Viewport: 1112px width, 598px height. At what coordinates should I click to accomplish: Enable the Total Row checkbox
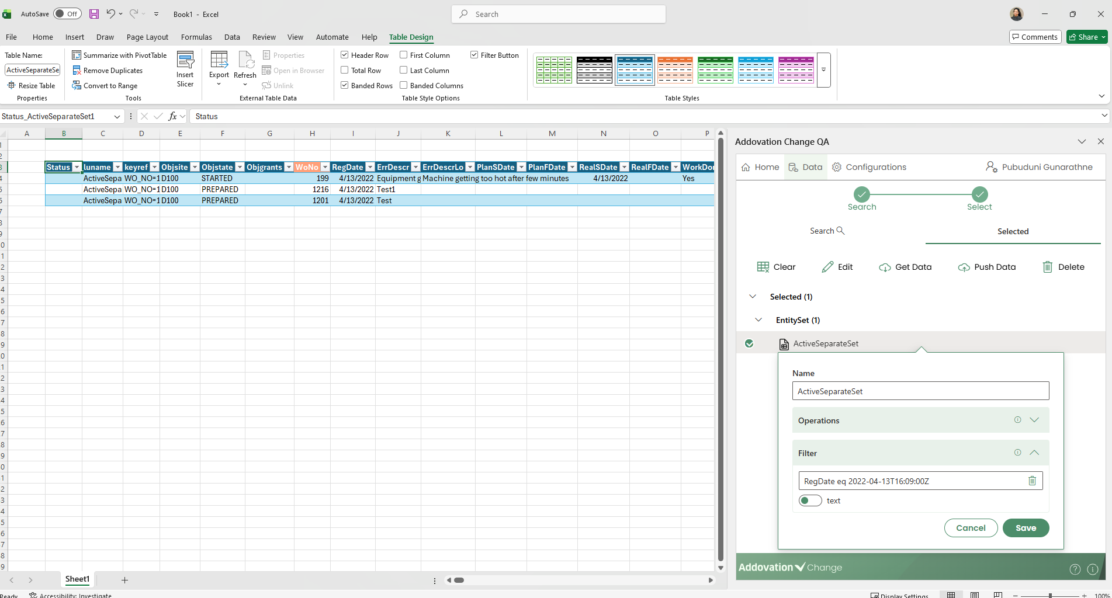coord(345,71)
